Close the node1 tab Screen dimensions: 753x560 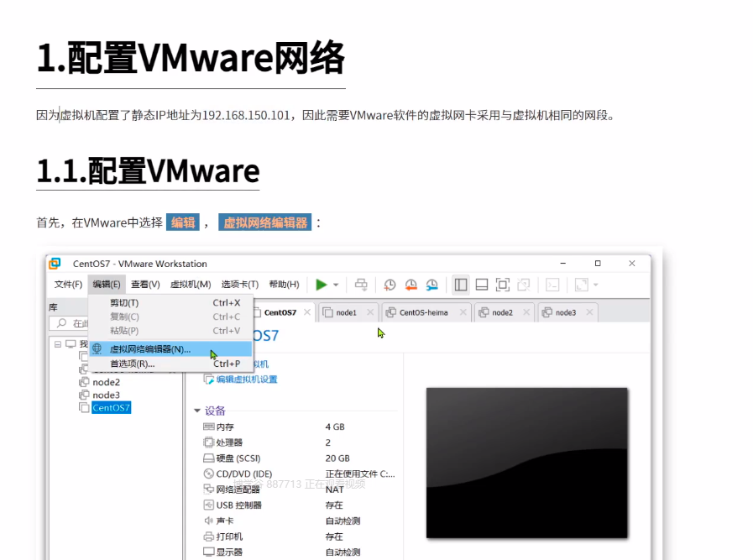tap(370, 312)
